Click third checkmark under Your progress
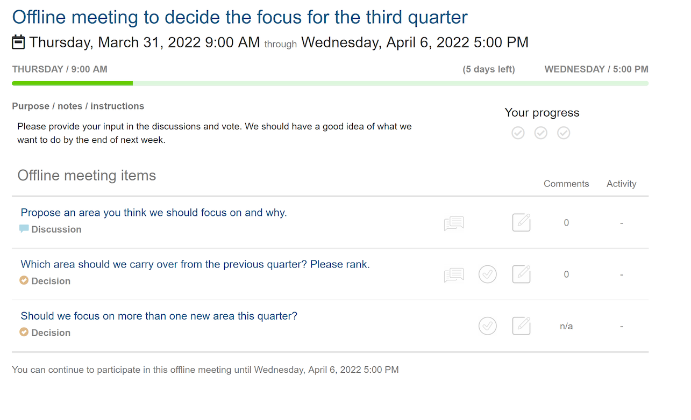 (x=564, y=133)
